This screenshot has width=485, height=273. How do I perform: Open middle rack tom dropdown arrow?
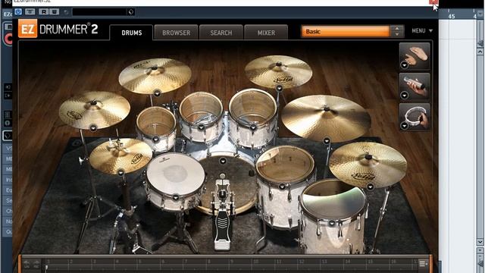click(202, 127)
